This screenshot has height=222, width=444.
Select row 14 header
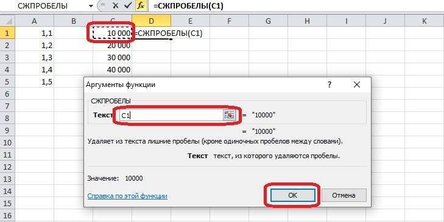[x=7, y=192]
